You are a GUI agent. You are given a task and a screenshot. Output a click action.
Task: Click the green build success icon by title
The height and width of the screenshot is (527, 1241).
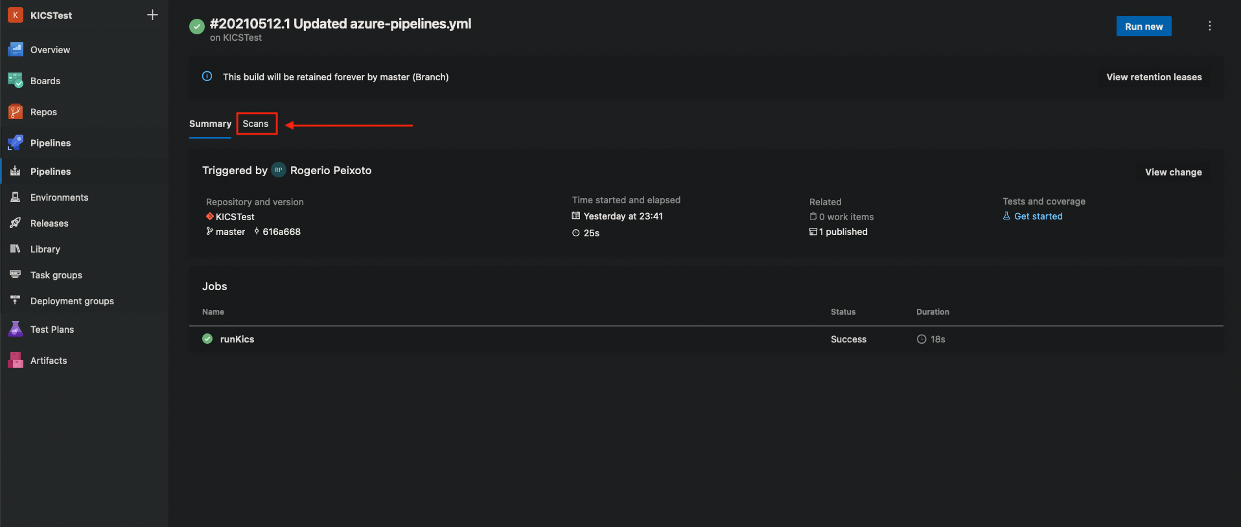197,27
